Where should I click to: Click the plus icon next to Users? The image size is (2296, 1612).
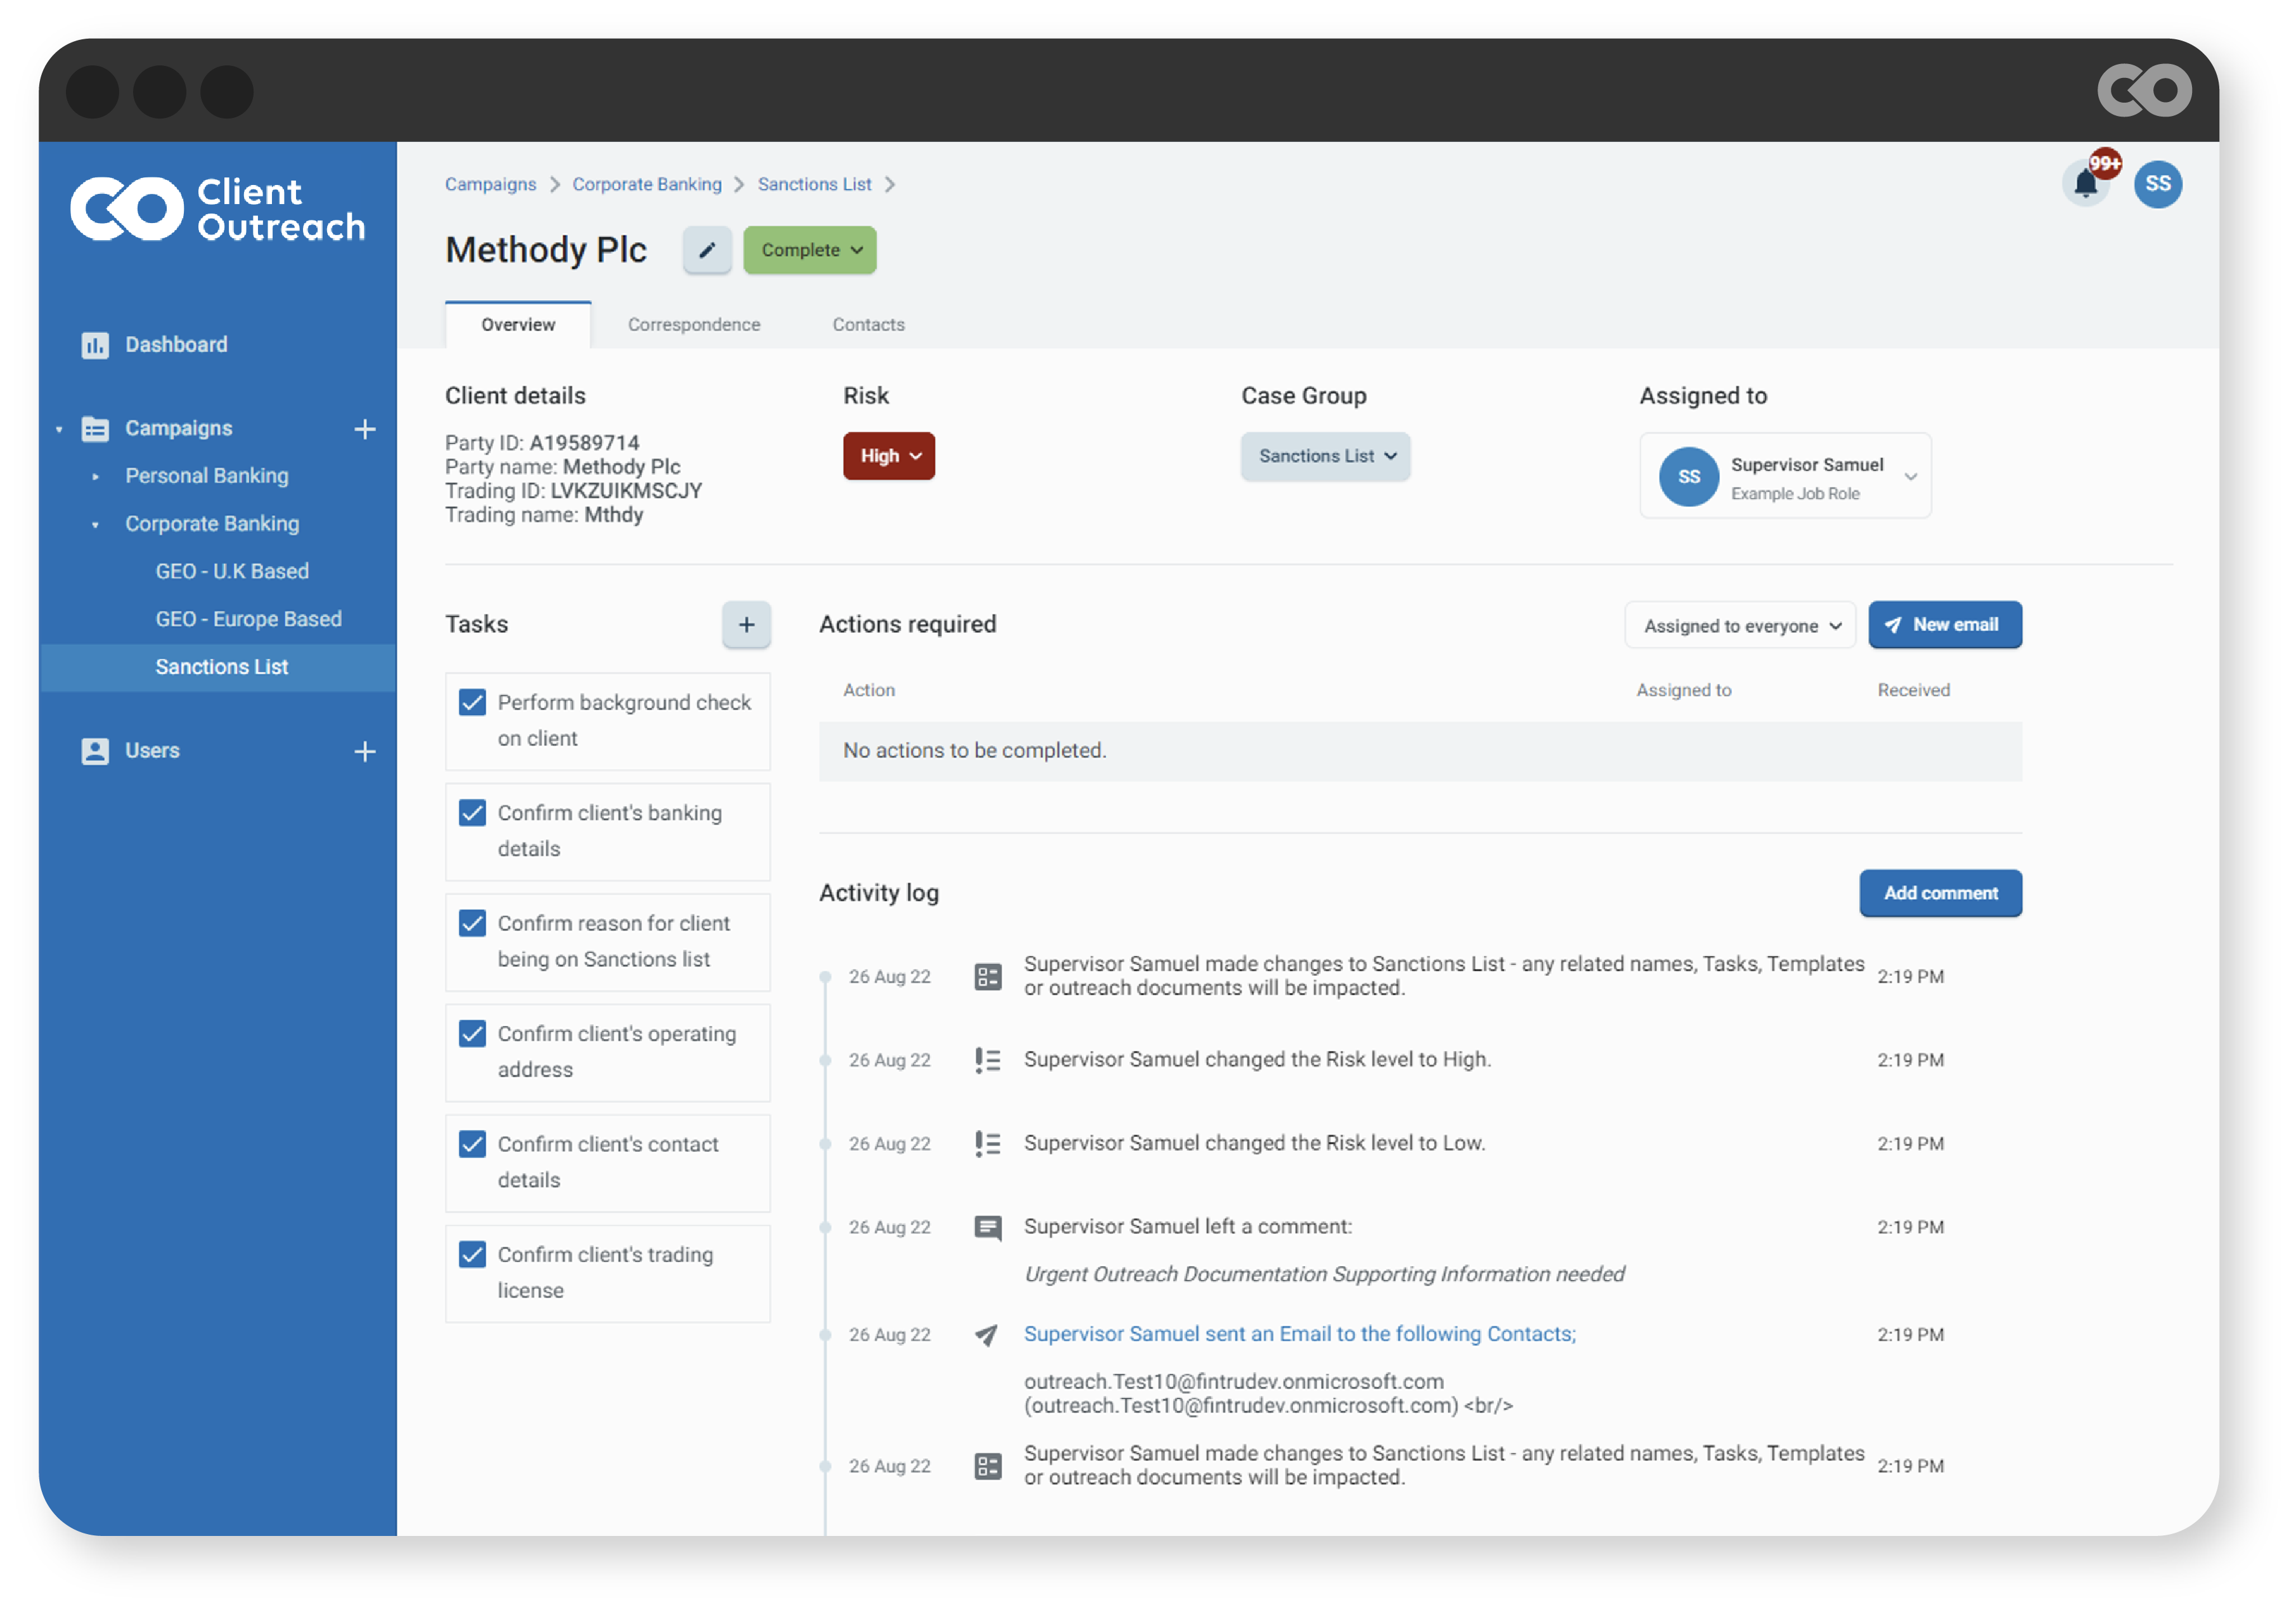click(365, 752)
